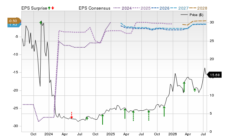
Task: Select the red dashed negative surprise arrow near May 2024
Action: 72,115
